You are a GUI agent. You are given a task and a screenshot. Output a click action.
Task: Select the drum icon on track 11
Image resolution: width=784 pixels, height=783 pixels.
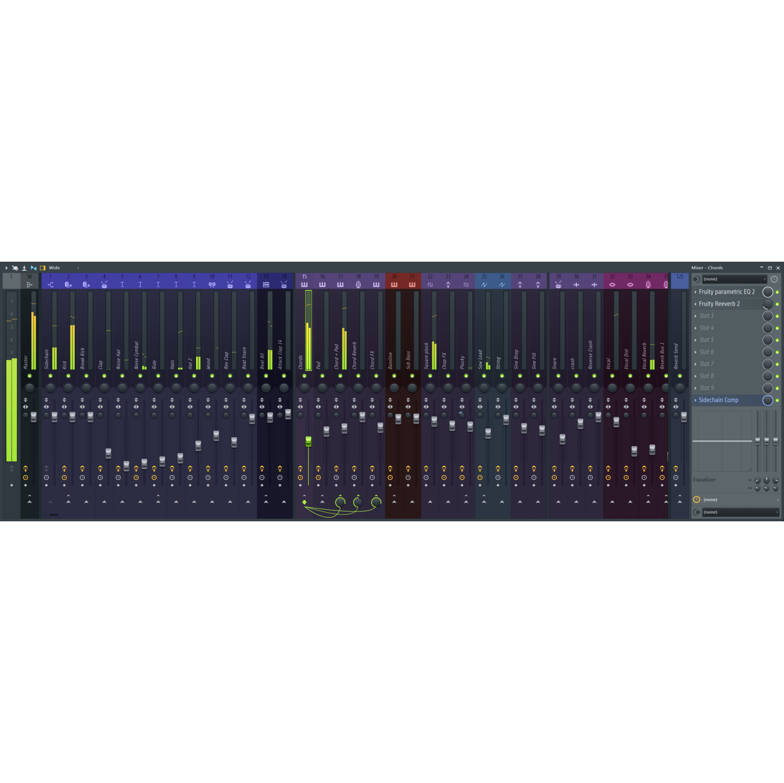tap(230, 285)
